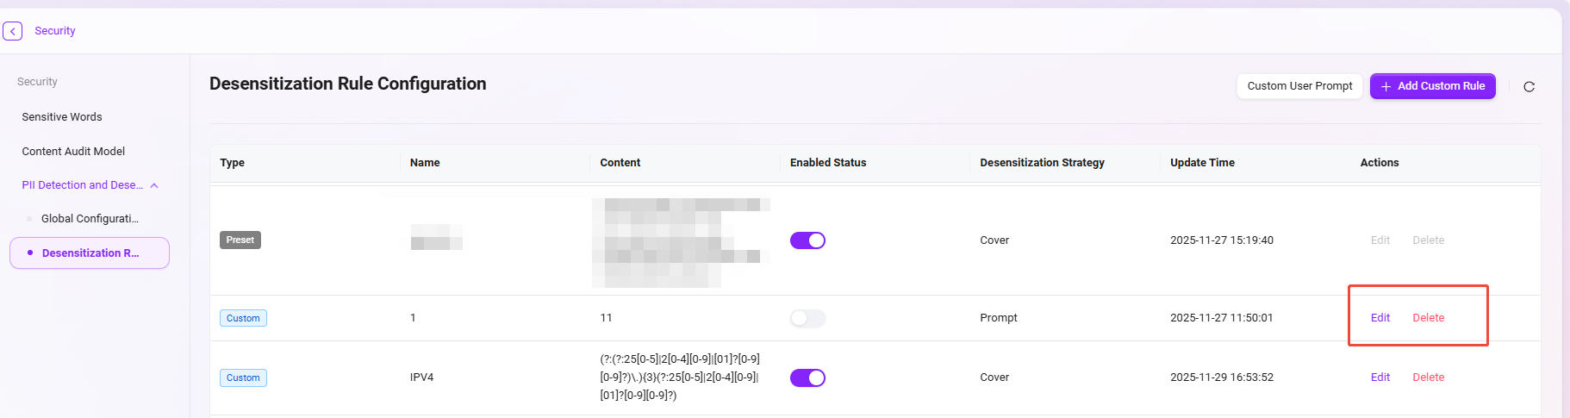Click the Security breadcrumb link at top

click(x=55, y=31)
